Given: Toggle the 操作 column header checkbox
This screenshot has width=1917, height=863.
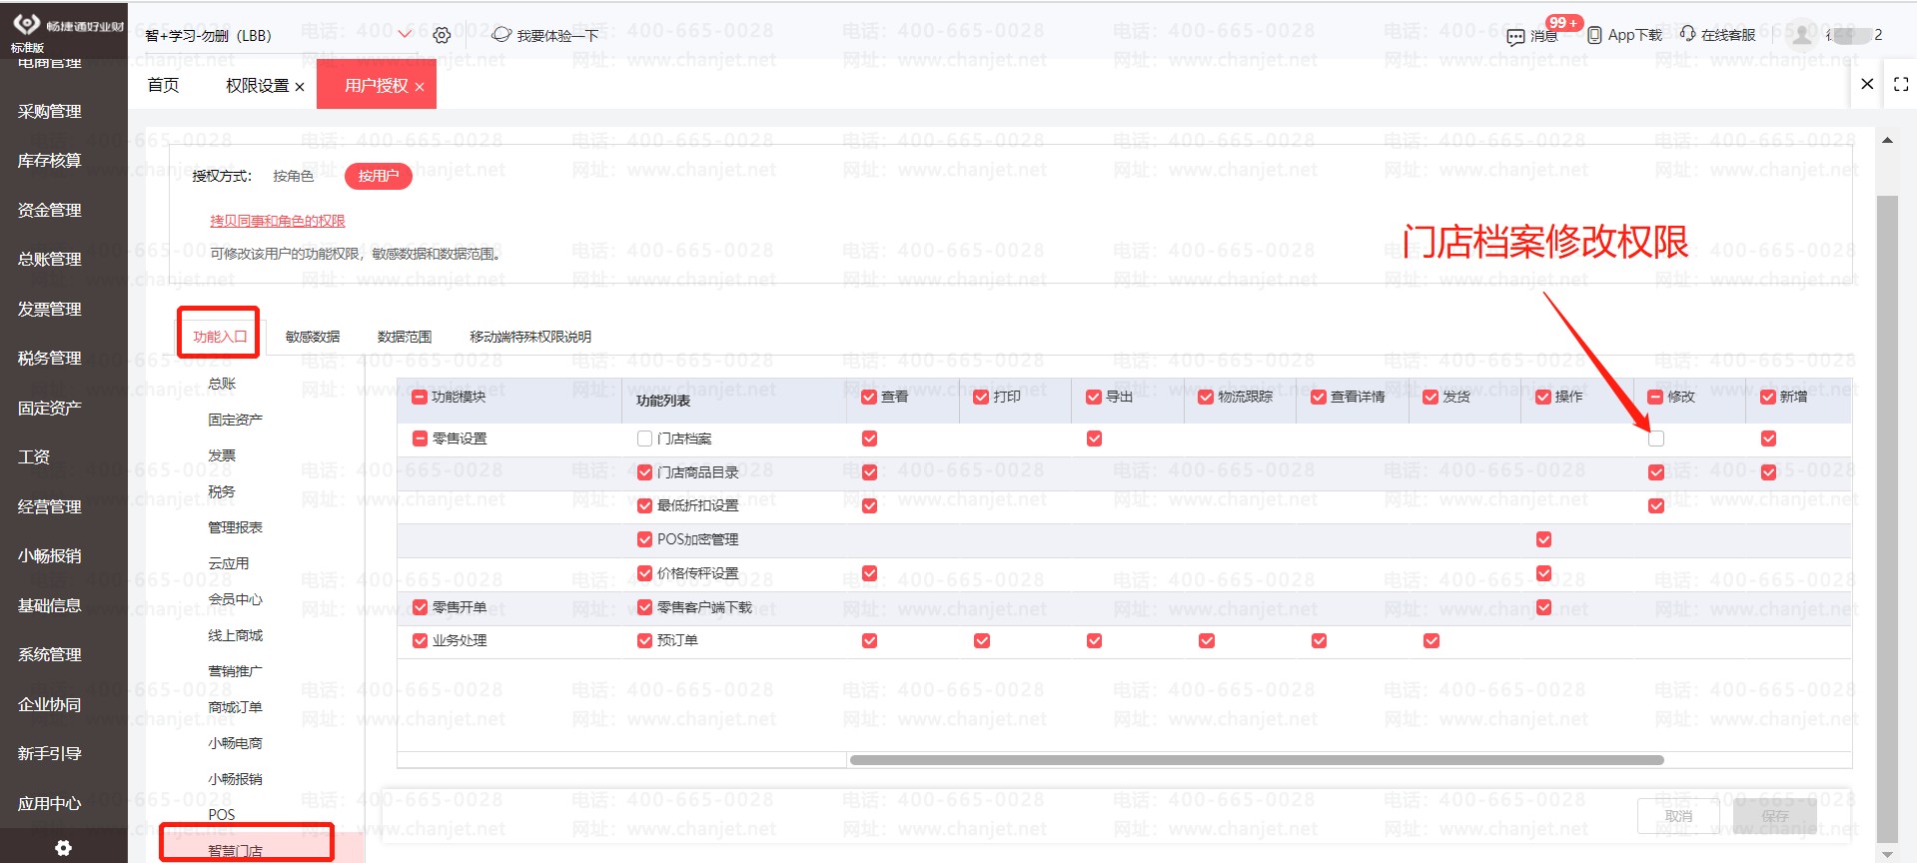Looking at the screenshot, I should 1543,397.
